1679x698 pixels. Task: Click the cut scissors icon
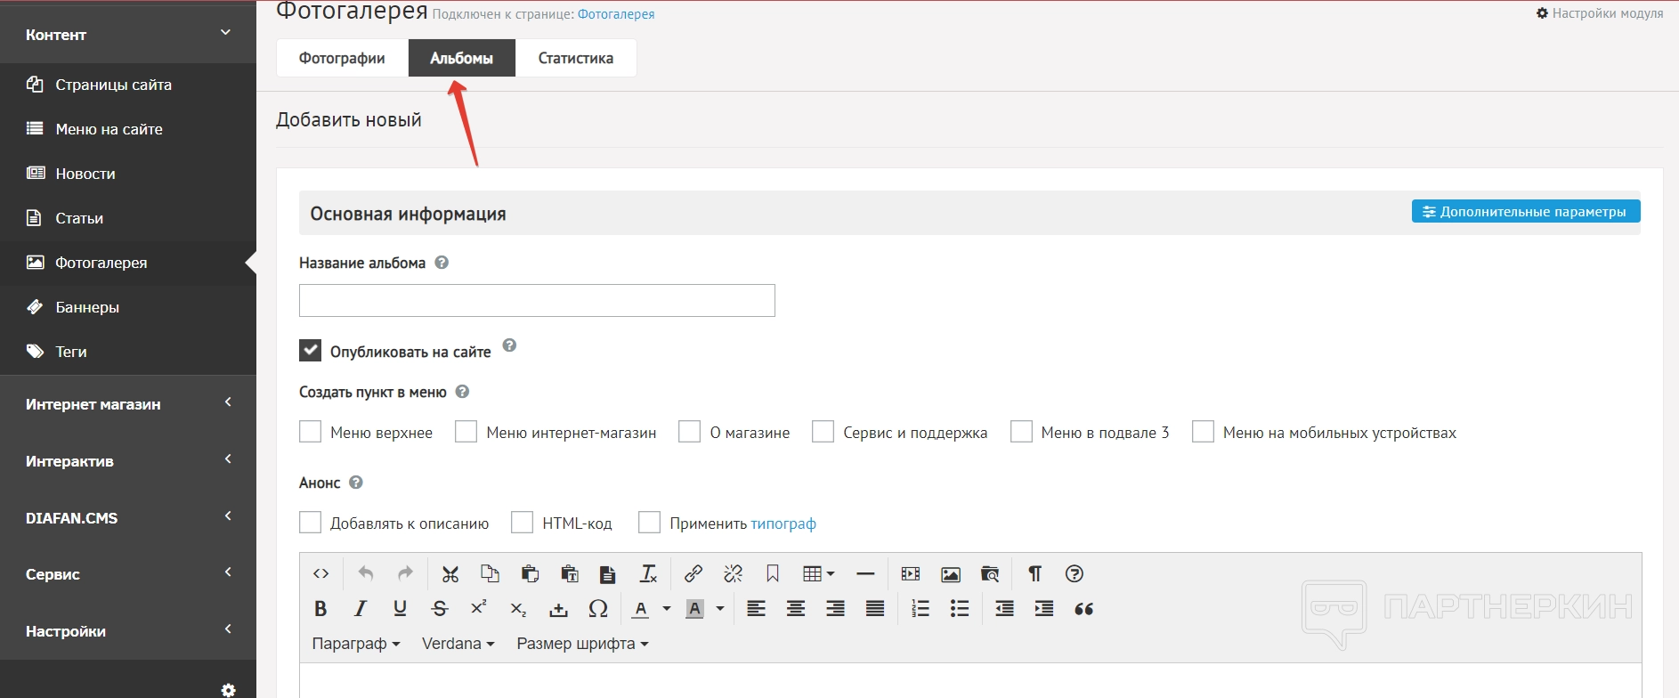(450, 574)
